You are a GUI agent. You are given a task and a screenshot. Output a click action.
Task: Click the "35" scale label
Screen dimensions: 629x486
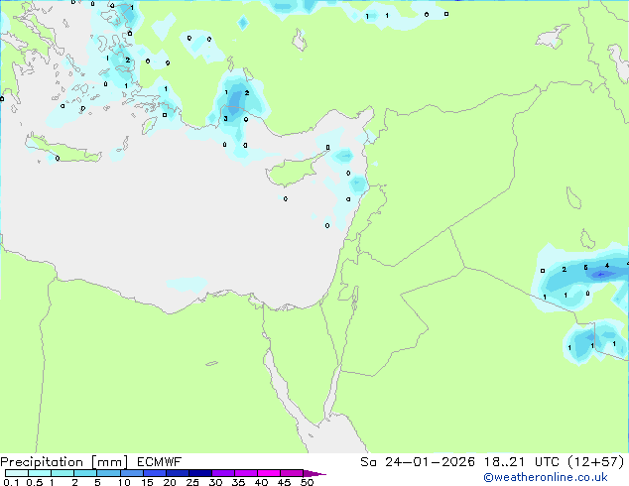(238, 482)
